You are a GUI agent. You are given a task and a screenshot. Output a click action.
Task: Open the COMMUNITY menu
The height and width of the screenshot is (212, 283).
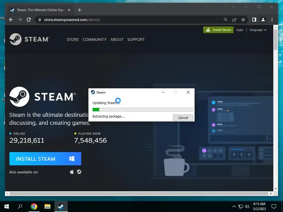tap(95, 39)
